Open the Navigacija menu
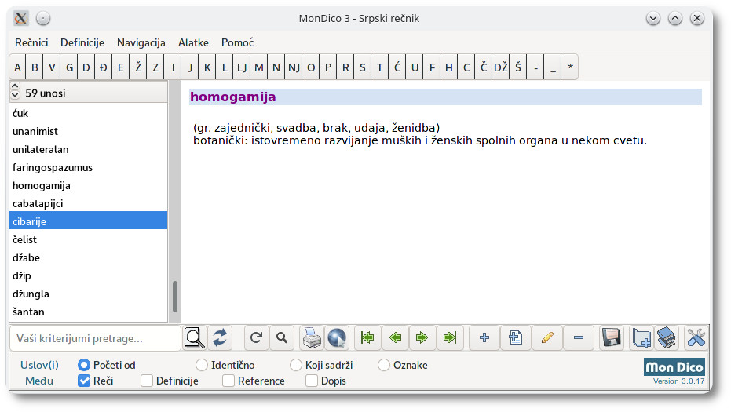The image size is (731, 412). [x=141, y=42]
